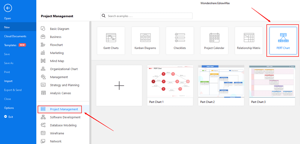This screenshot has height=144, width=300.
Task: Open the Gantt Charts tile
Action: 111,40
